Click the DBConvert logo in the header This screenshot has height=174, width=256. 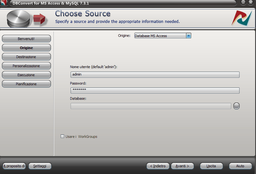(x=242, y=18)
